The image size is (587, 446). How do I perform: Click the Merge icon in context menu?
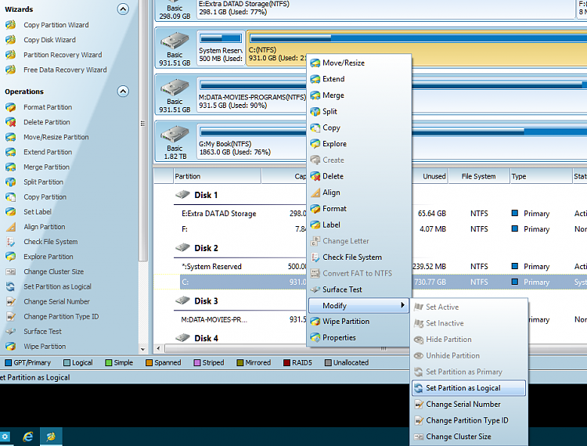click(x=315, y=95)
